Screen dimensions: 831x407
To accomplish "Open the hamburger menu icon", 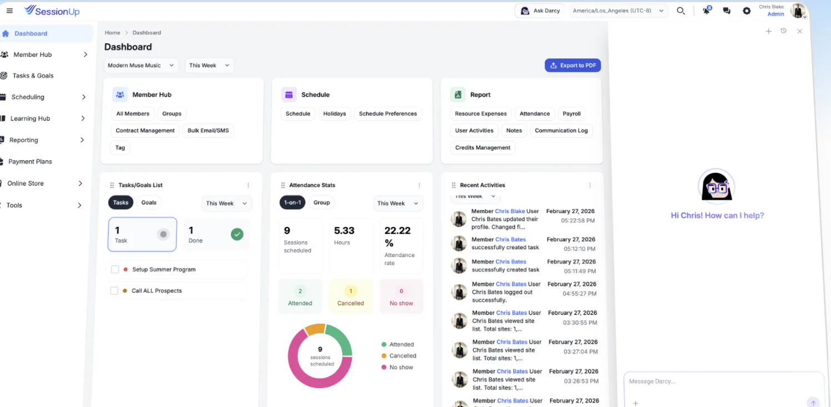I will tap(9, 11).
